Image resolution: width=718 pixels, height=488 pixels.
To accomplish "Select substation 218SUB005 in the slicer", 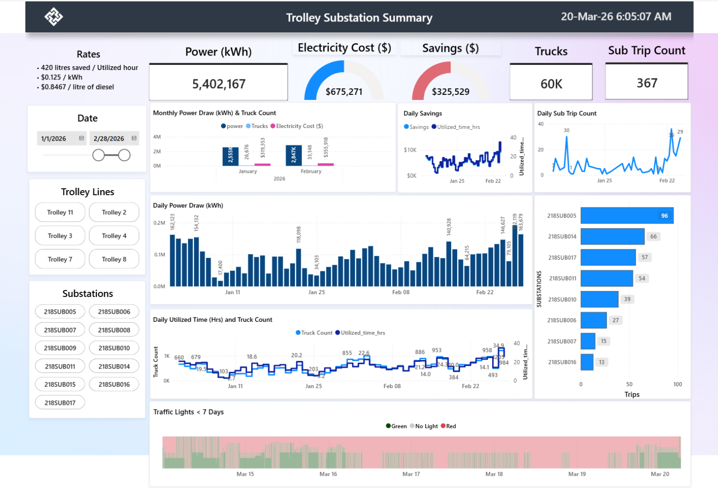I will click(x=60, y=311).
